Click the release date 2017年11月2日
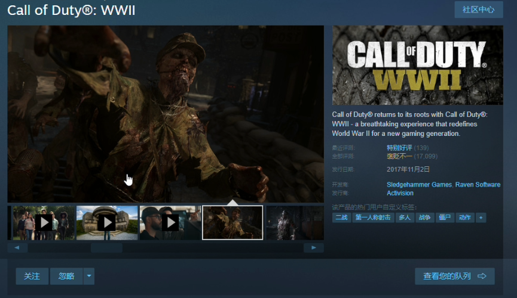This screenshot has height=298, width=517. tap(408, 169)
